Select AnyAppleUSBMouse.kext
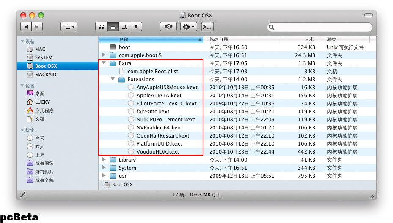393x223 pixels. [237, 87]
